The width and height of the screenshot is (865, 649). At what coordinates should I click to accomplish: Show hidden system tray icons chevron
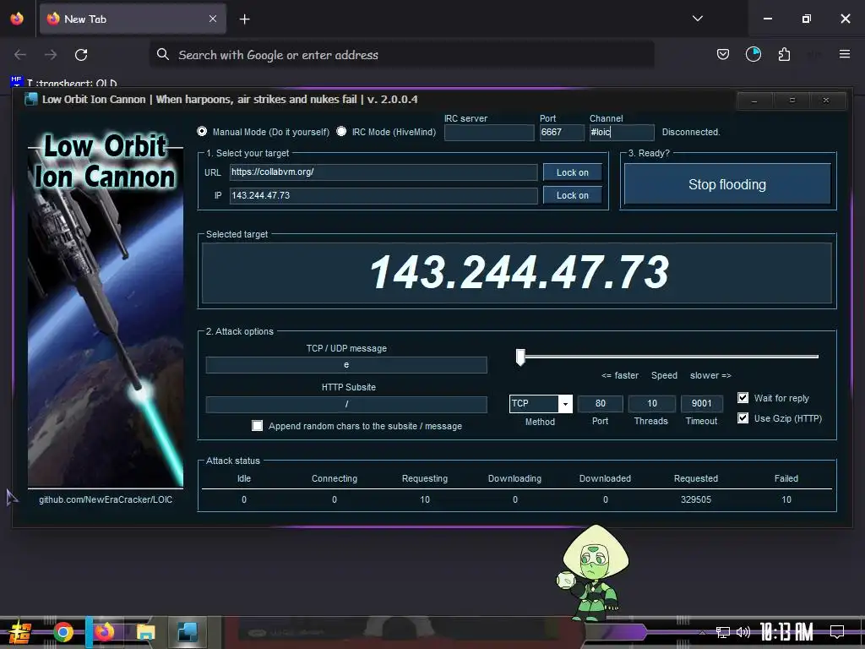point(702,632)
